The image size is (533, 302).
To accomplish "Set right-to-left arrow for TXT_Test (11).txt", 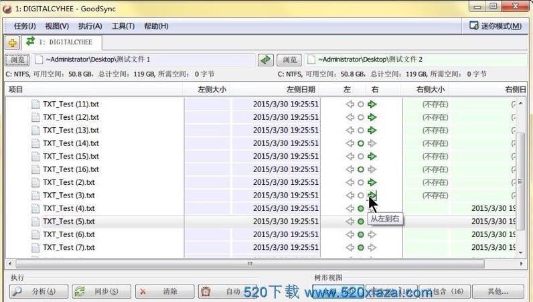I will coord(350,104).
